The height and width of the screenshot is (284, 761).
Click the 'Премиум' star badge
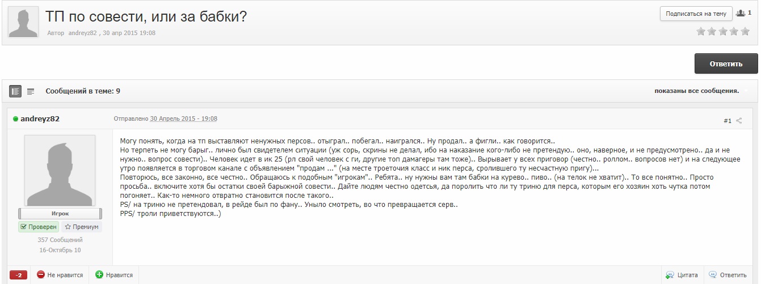click(x=81, y=227)
